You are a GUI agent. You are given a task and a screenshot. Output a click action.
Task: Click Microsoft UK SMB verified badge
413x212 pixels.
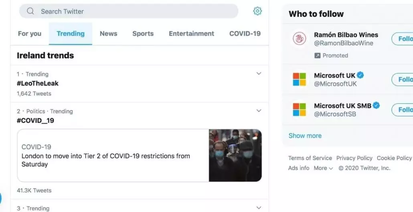377,106
